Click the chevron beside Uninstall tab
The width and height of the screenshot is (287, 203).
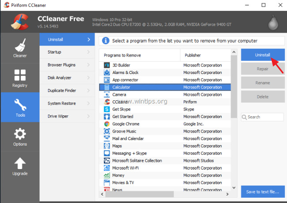89,40
